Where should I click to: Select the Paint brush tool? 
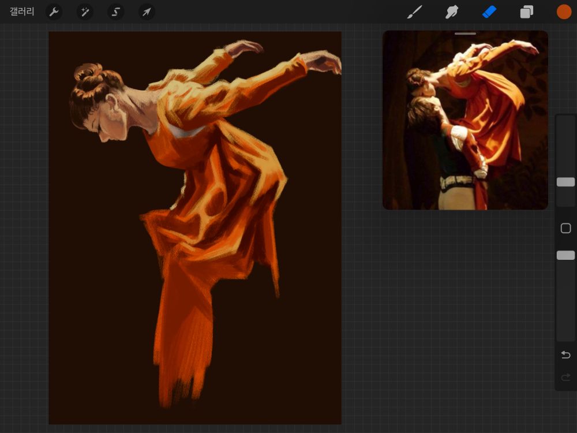[414, 12]
